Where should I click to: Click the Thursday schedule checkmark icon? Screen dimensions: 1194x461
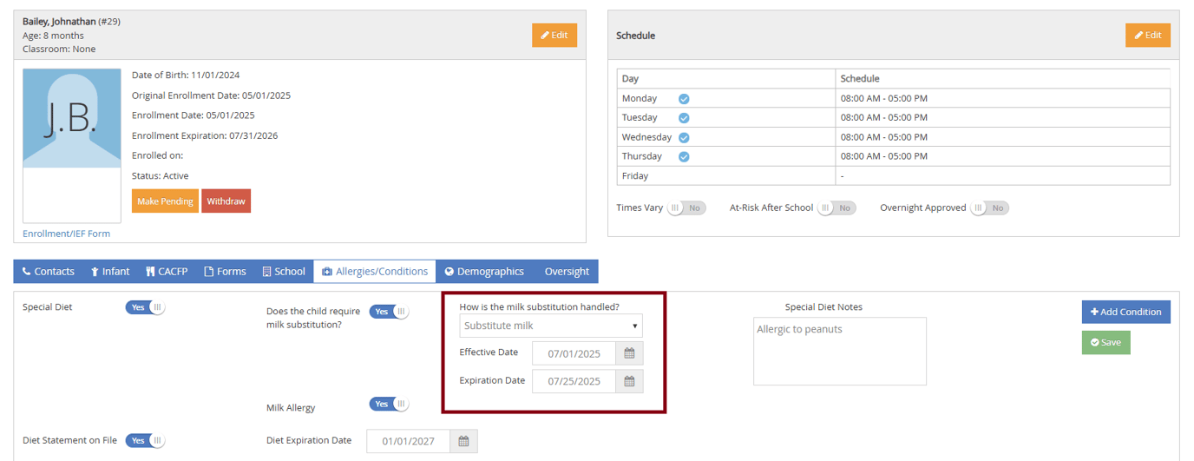pos(684,157)
